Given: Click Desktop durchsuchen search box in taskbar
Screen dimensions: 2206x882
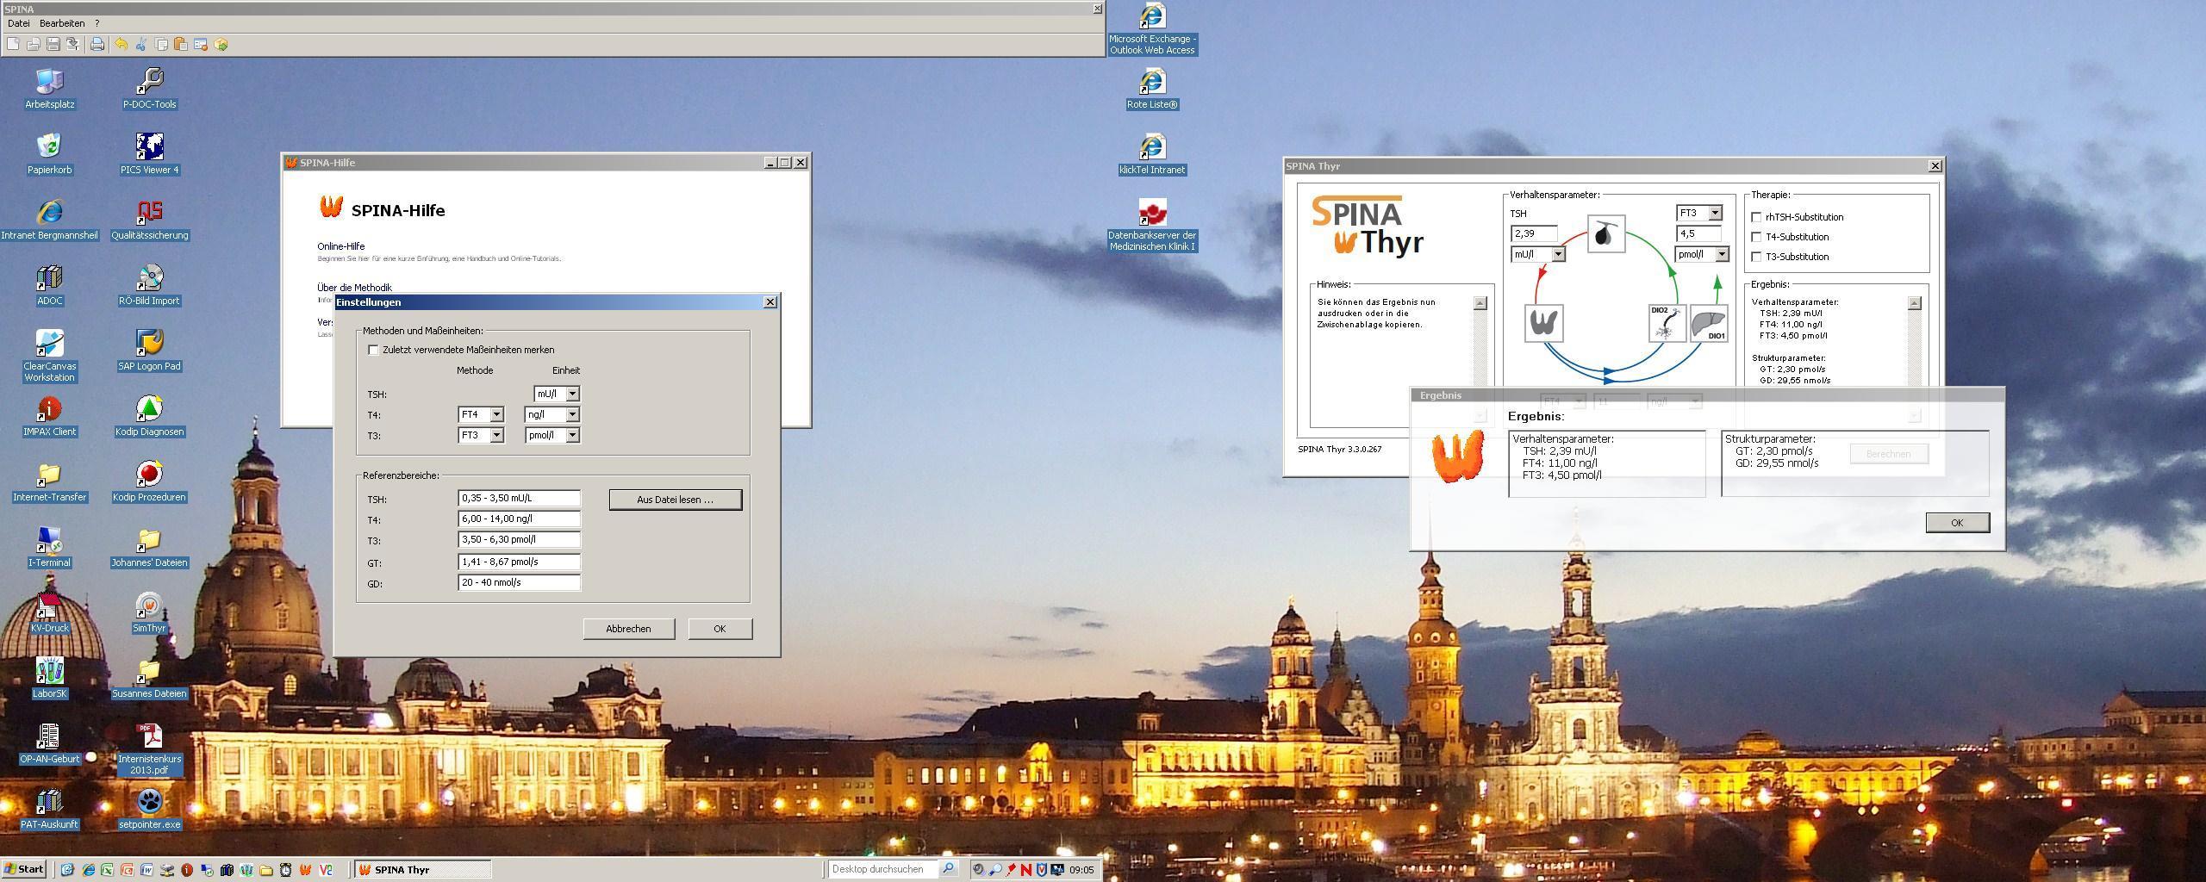Looking at the screenshot, I should tap(883, 869).
